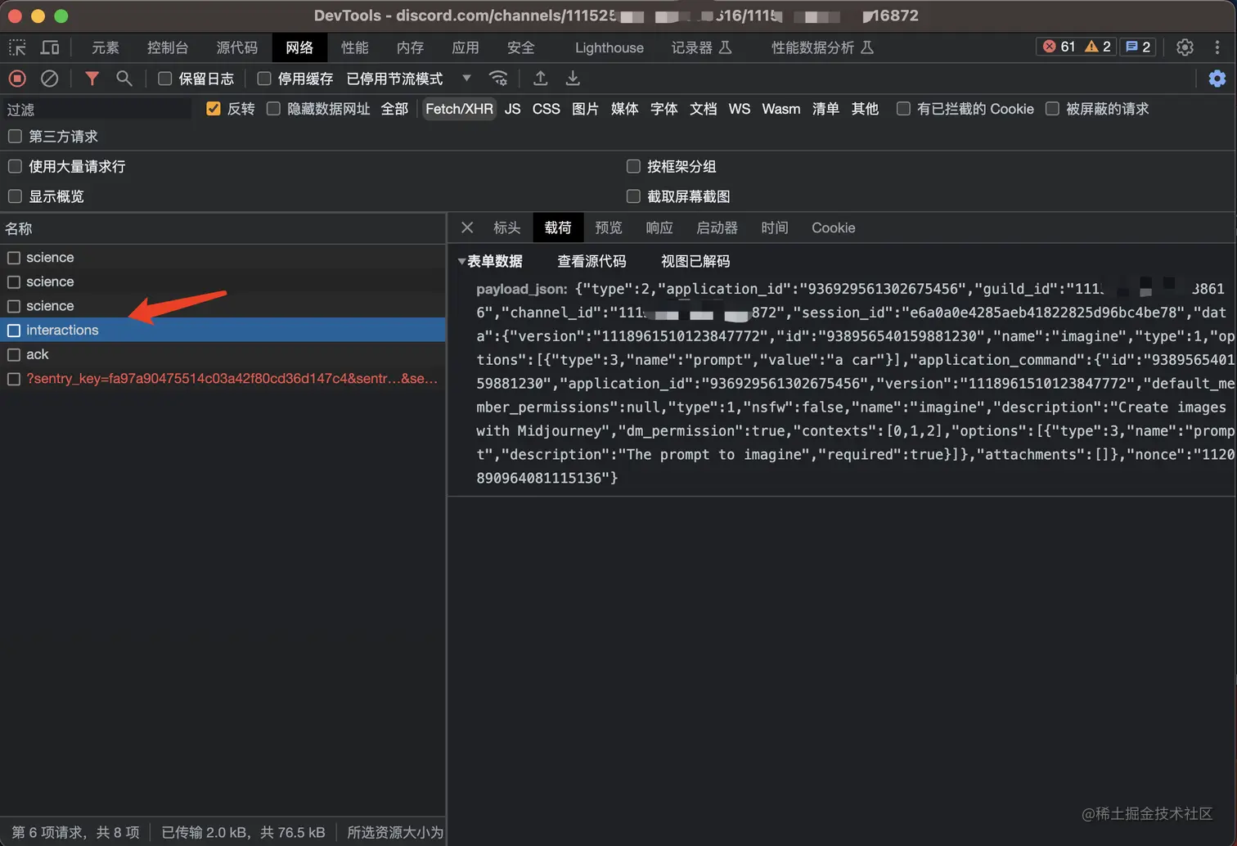
Task: Open the 记录器 panel tab
Action: click(702, 47)
